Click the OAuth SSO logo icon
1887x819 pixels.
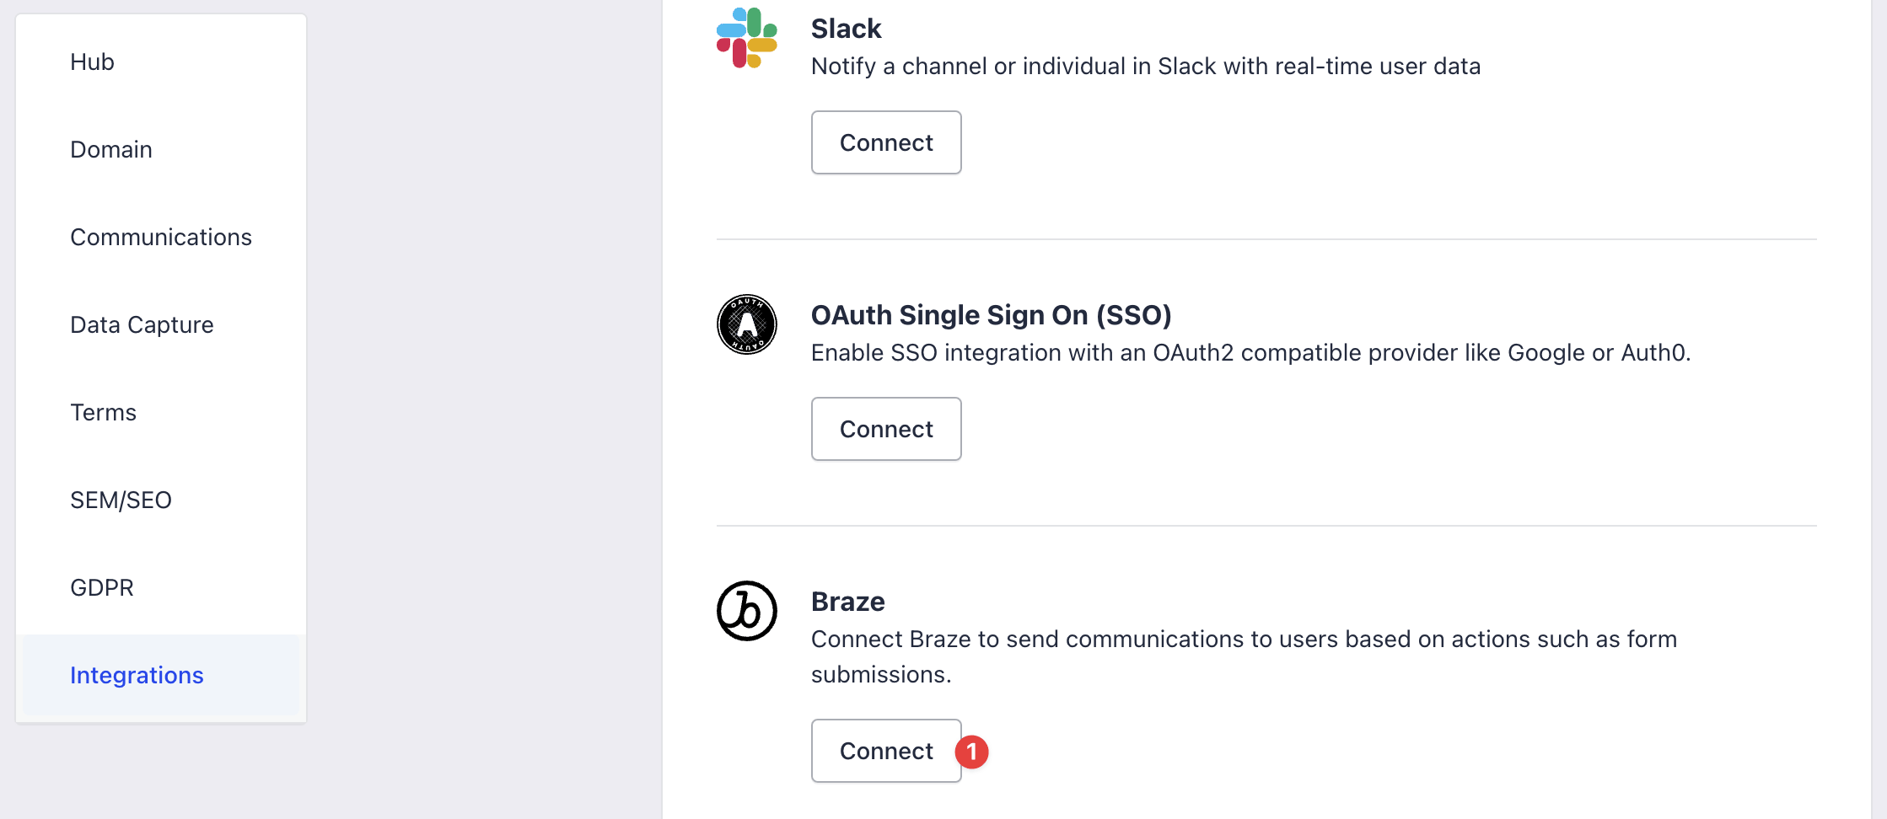click(746, 324)
